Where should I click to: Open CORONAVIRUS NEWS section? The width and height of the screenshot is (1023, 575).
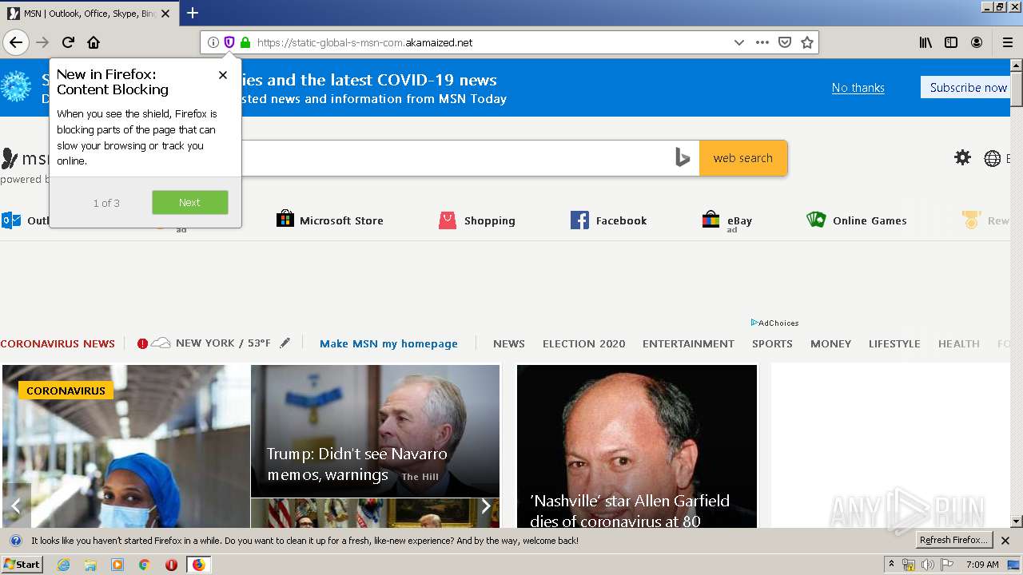click(x=58, y=343)
